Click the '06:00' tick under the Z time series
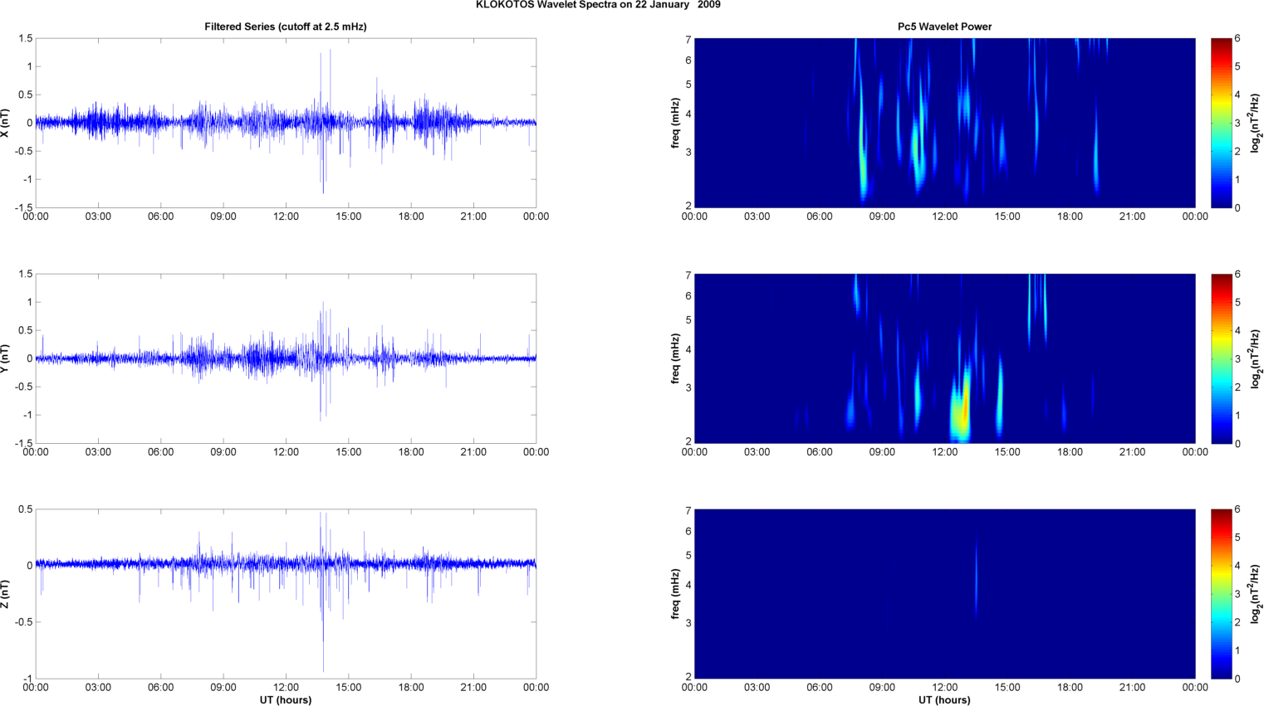Image resolution: width=1264 pixels, height=706 pixels. point(160,687)
